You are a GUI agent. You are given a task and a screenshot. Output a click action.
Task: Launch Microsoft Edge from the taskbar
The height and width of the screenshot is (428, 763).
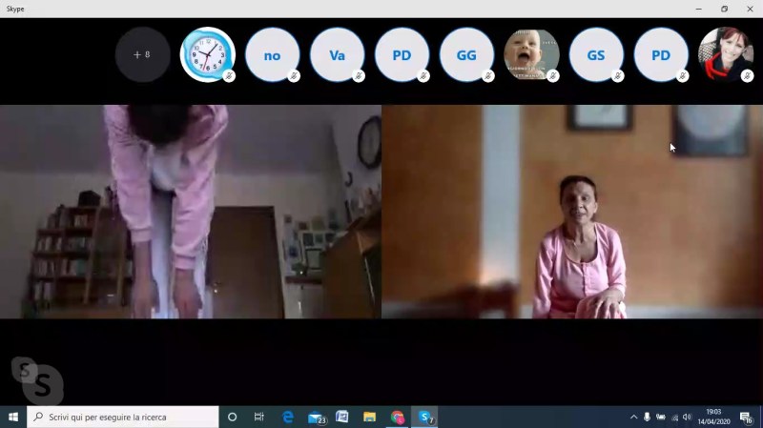pyautogui.click(x=287, y=418)
